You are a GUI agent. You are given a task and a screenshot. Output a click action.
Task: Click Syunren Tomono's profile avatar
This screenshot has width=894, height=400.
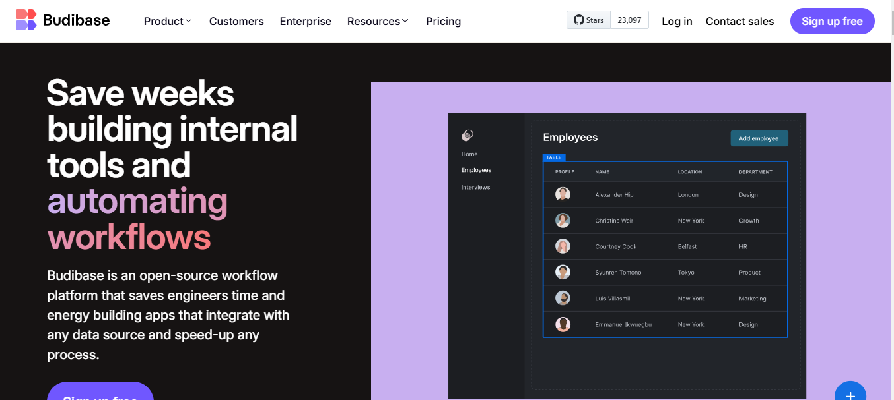click(563, 272)
